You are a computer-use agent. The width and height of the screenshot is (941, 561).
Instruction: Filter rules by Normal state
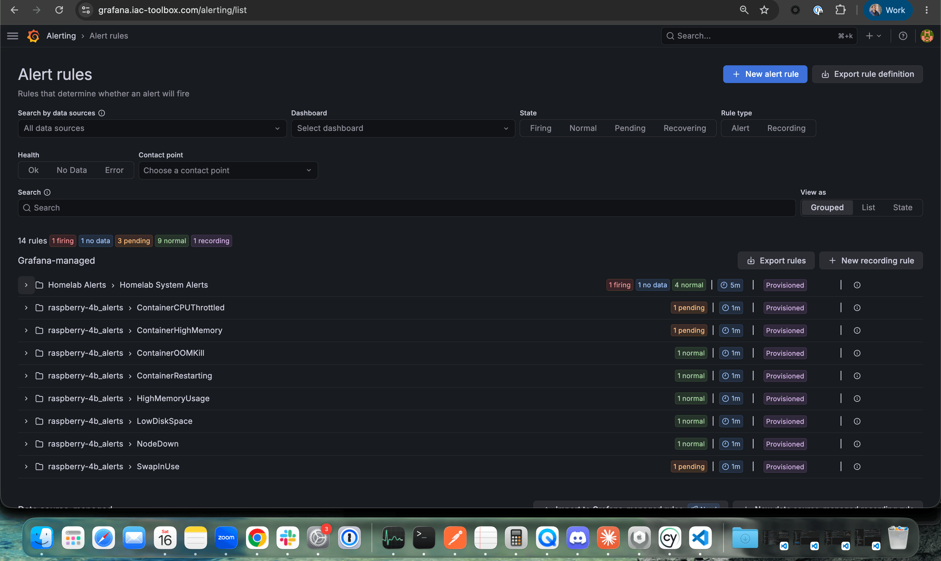(x=583, y=128)
